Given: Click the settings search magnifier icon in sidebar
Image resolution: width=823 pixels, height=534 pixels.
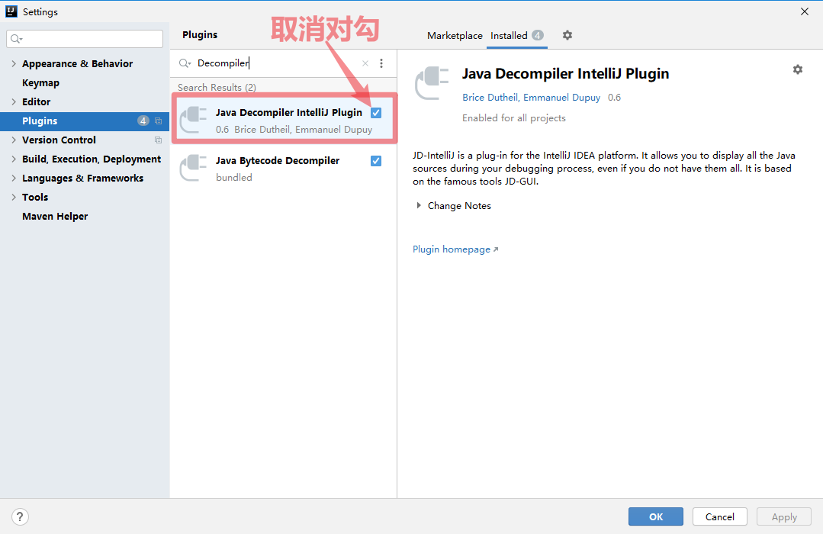Looking at the screenshot, I should [x=17, y=39].
